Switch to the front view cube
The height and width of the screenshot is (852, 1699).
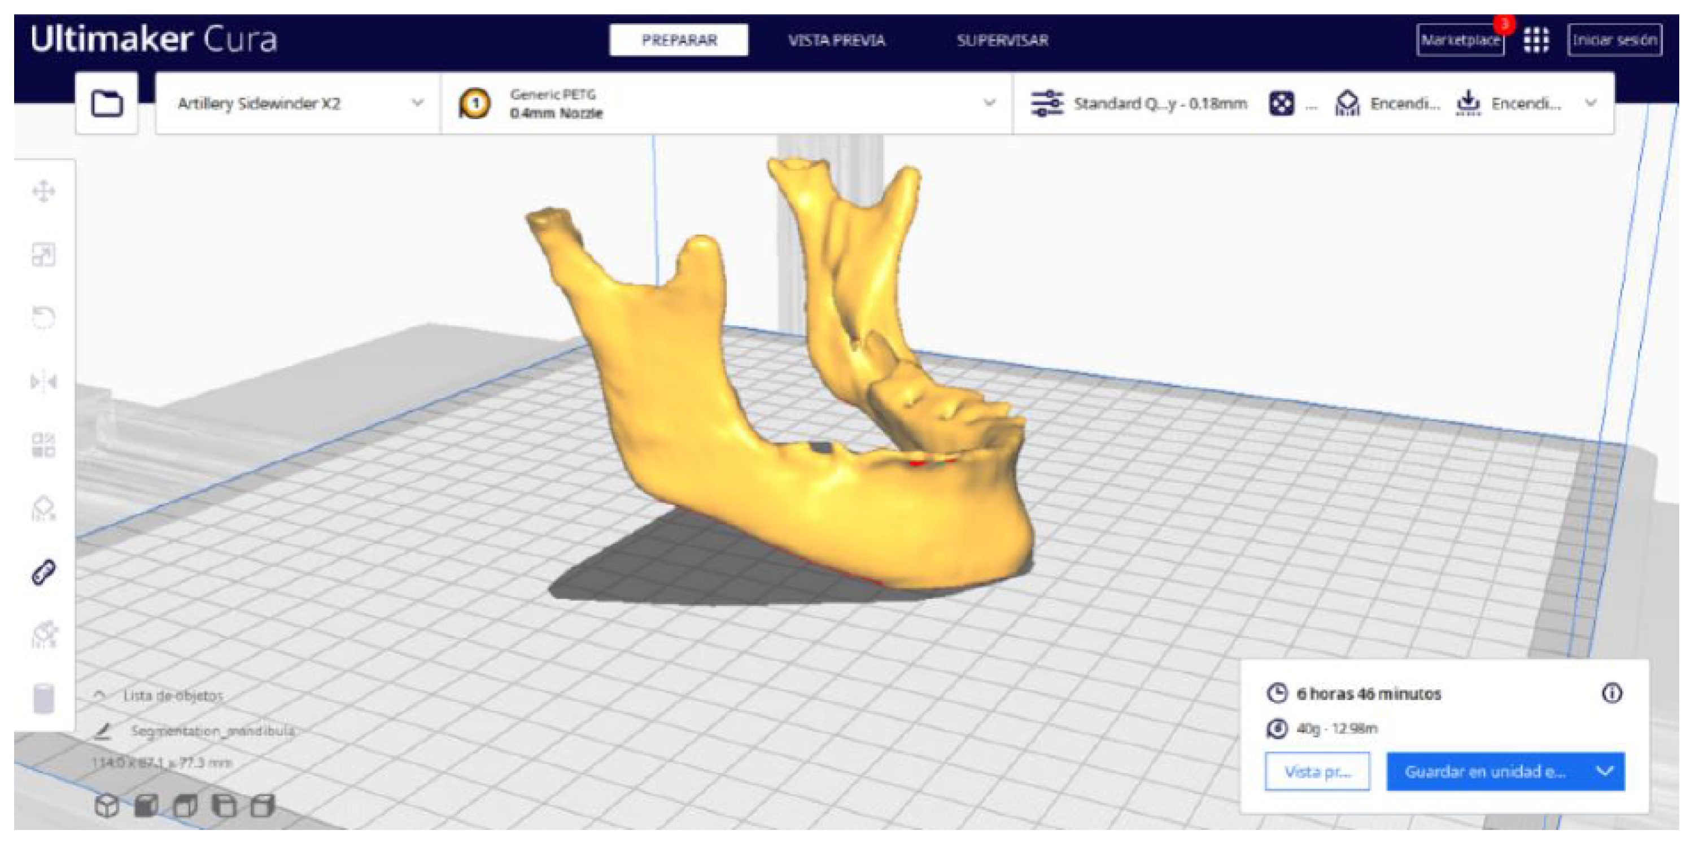click(146, 805)
